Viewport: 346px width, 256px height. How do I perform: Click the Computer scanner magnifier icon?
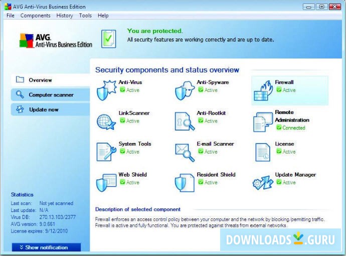[x=20, y=94]
